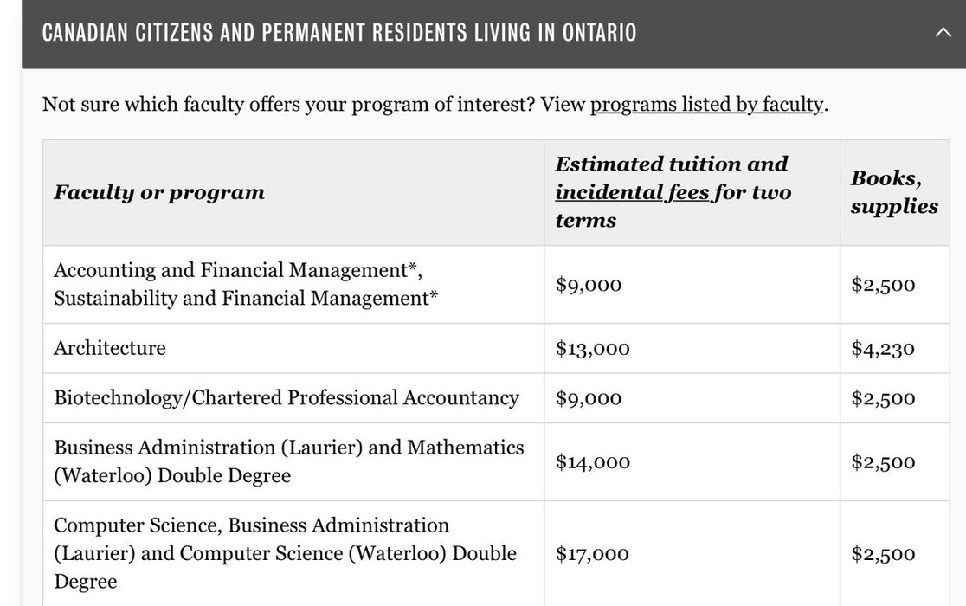This screenshot has height=606, width=966.
Task: Click the Books, supplies column header
Action: pos(893,192)
